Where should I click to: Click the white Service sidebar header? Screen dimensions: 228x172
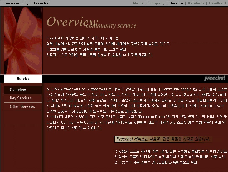click(23, 79)
